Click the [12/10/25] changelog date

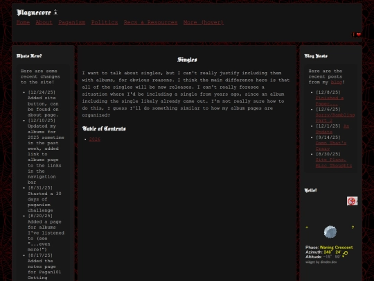tap(42, 121)
